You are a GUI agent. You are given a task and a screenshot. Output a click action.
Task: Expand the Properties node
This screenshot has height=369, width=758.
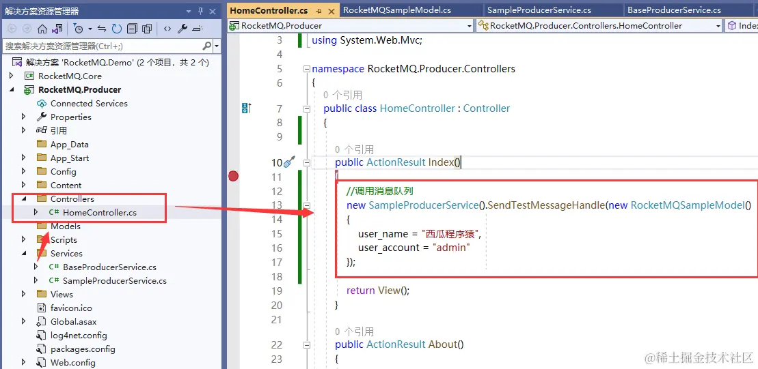[x=24, y=117]
